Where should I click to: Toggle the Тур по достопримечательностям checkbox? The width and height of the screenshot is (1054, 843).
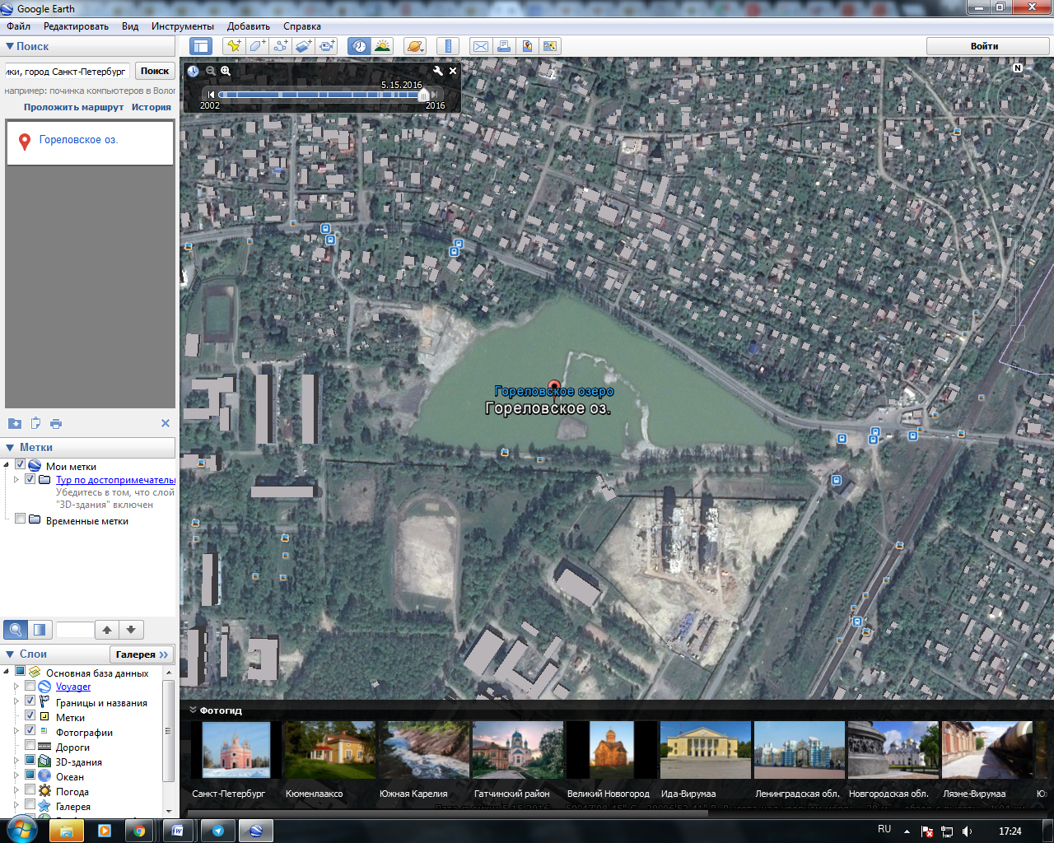(x=30, y=479)
